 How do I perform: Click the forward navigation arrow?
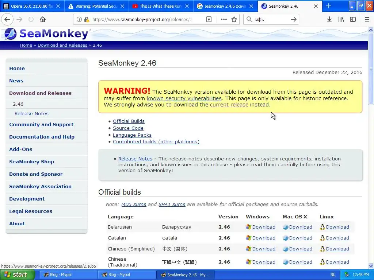pyautogui.click(x=19, y=20)
